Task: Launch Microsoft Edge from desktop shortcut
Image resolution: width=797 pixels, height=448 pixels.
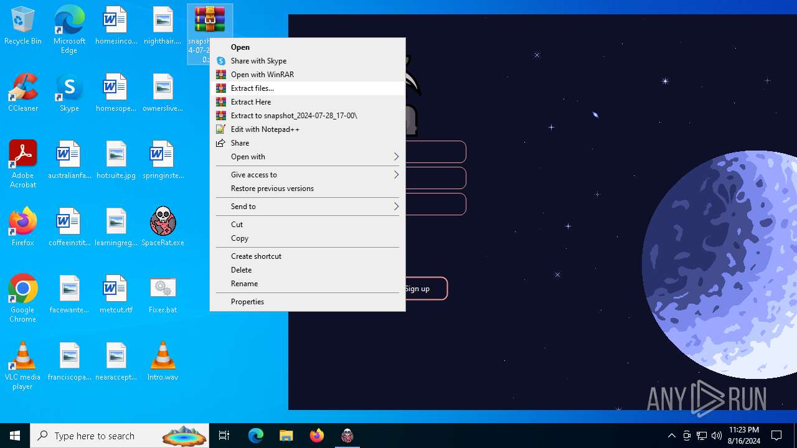Action: point(69,30)
